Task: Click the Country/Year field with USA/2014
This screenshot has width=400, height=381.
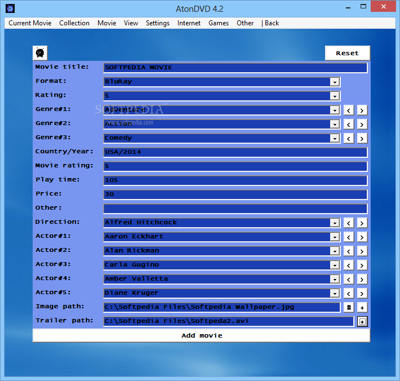Action: click(x=235, y=152)
